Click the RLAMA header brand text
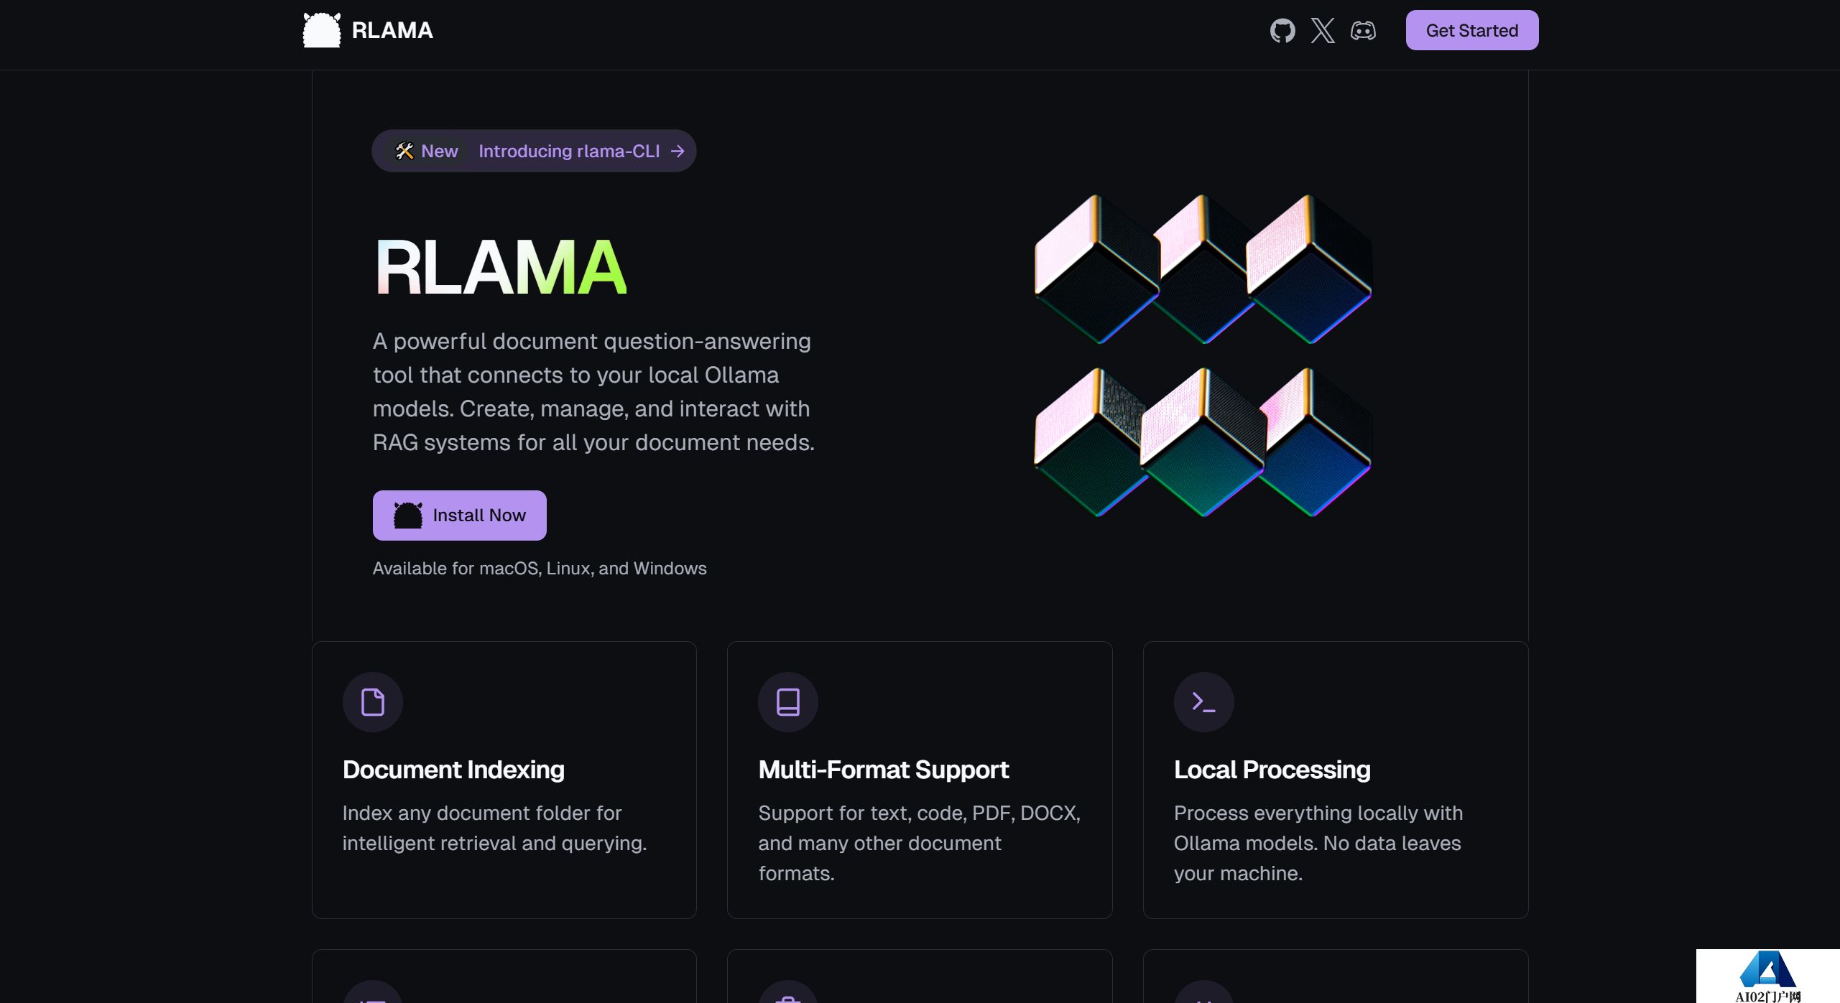 (392, 30)
